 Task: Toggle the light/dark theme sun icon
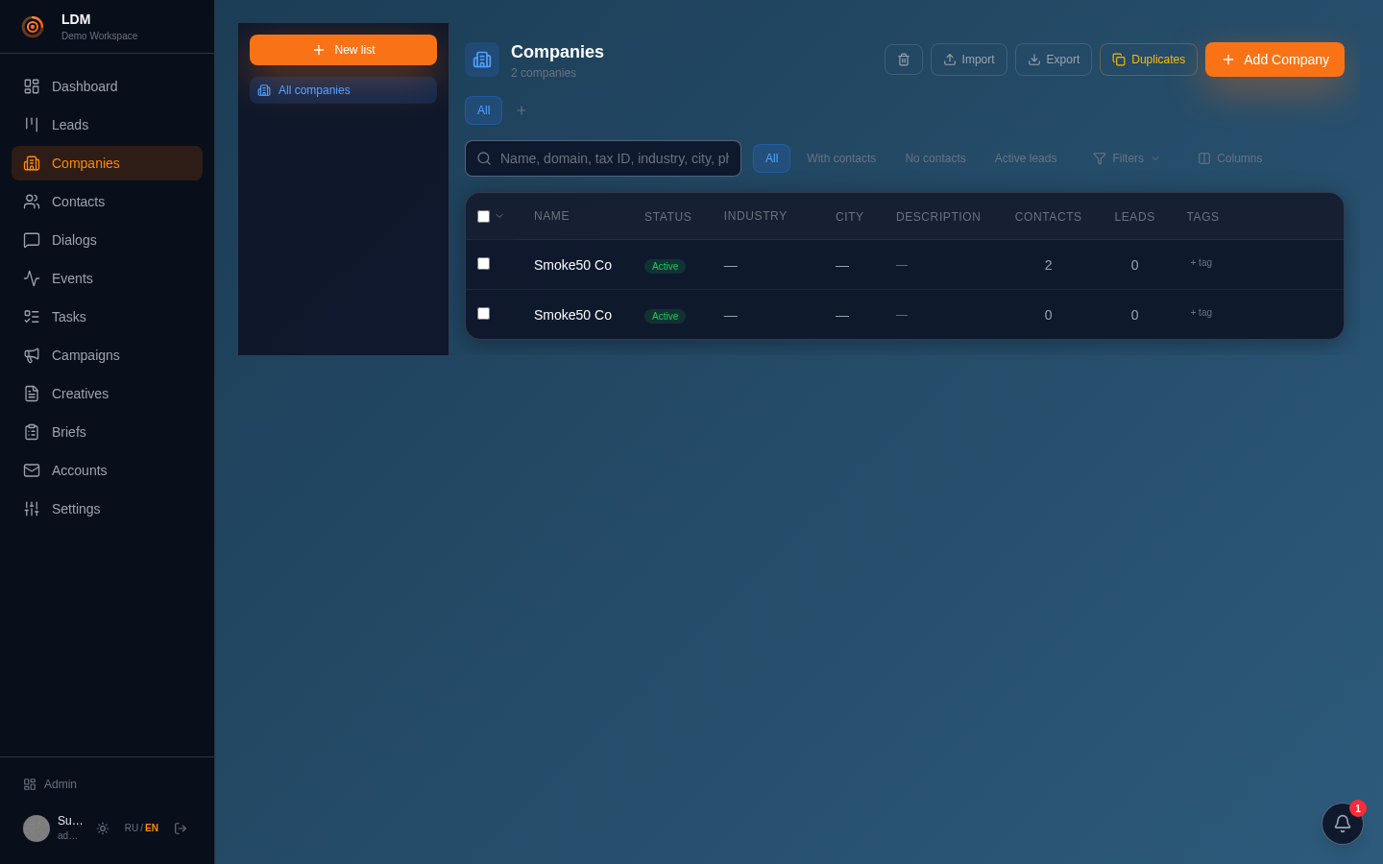coord(103,828)
